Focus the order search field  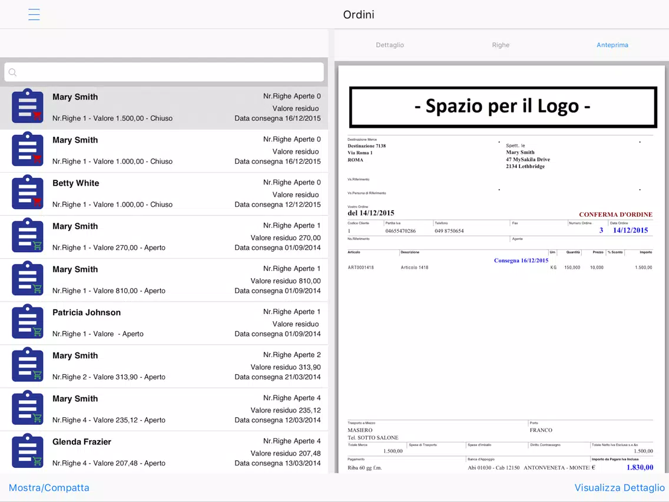click(164, 72)
